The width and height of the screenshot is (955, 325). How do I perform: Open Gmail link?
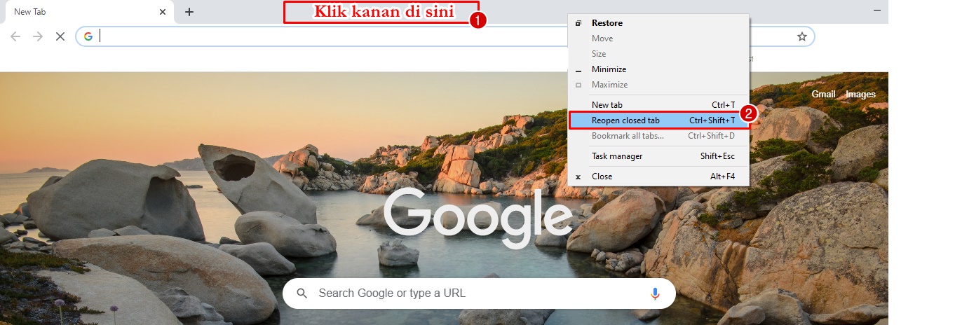tap(823, 95)
